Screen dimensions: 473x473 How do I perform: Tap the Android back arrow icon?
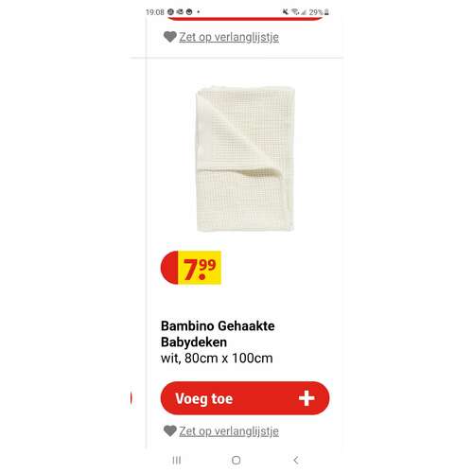click(295, 460)
